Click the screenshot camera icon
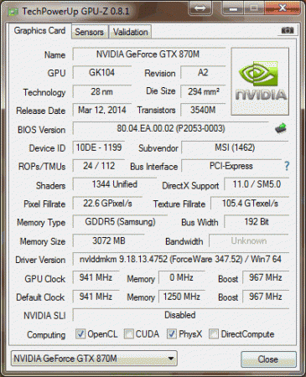306x377 pixels. pyautogui.click(x=288, y=30)
